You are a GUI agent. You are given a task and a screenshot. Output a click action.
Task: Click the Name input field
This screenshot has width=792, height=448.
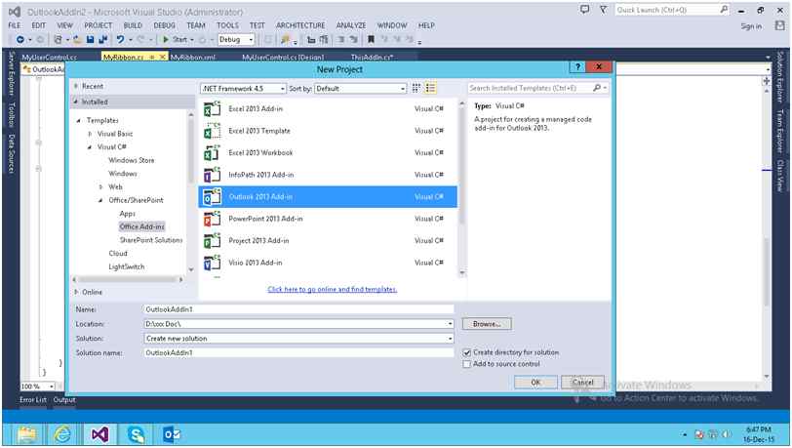[298, 309]
